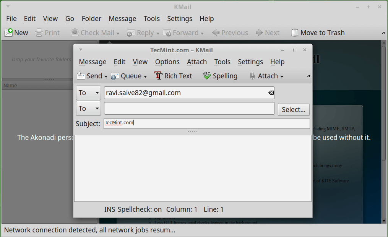Viewport: 388px width, 237px height.
Task: Open the Attach dropdown arrow
Action: [x=282, y=77]
